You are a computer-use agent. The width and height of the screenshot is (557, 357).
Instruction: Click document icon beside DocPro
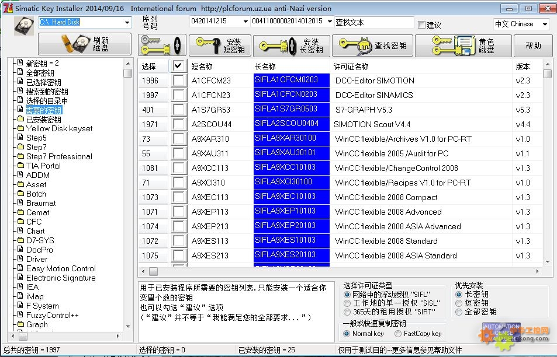pyautogui.click(x=20, y=249)
